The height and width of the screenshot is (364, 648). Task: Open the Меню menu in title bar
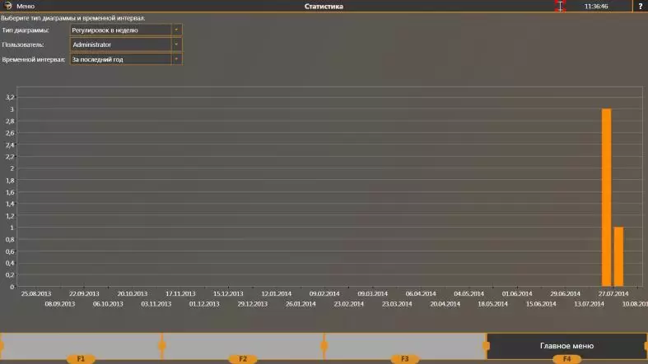point(26,6)
